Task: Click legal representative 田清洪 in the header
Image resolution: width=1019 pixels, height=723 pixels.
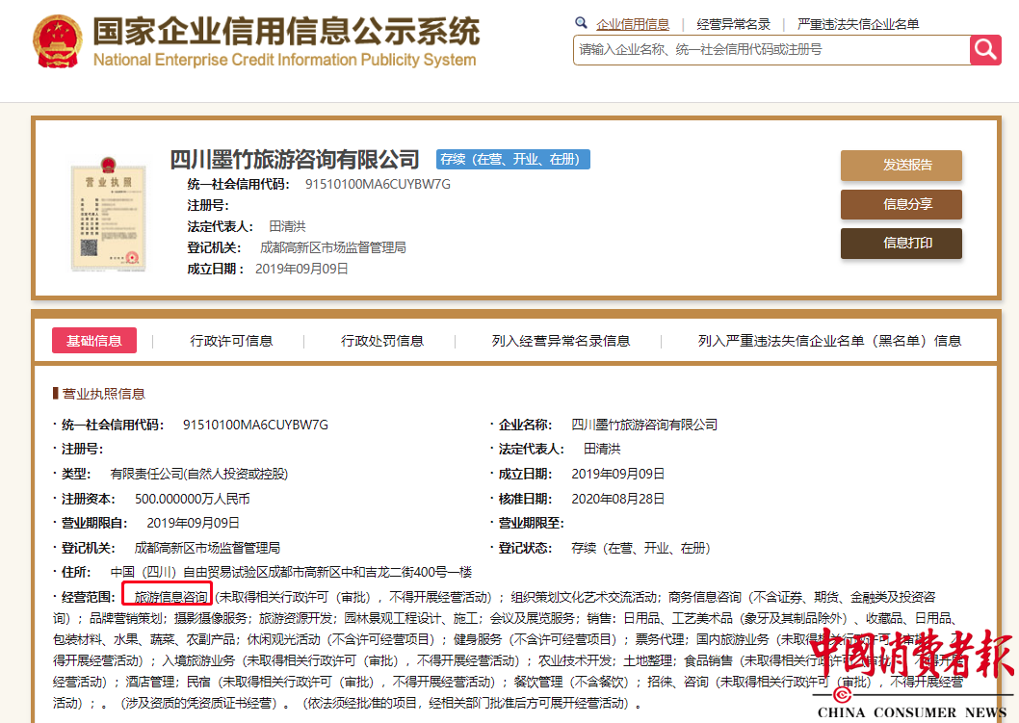Action: 287,226
